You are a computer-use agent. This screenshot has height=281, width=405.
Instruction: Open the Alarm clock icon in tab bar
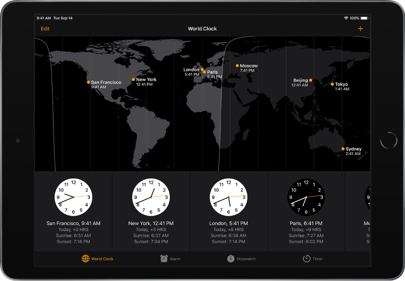click(x=163, y=259)
